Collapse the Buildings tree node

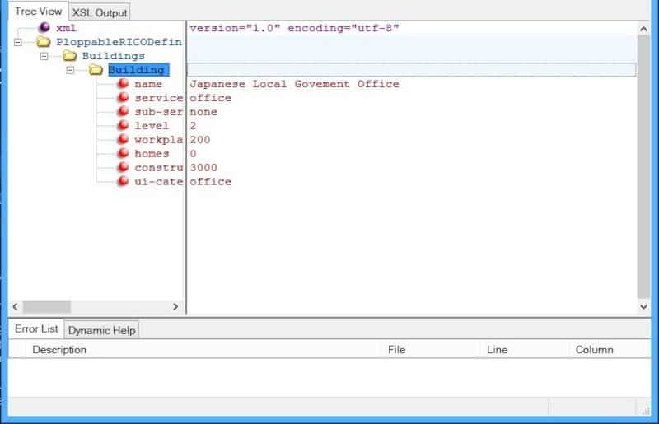(44, 56)
